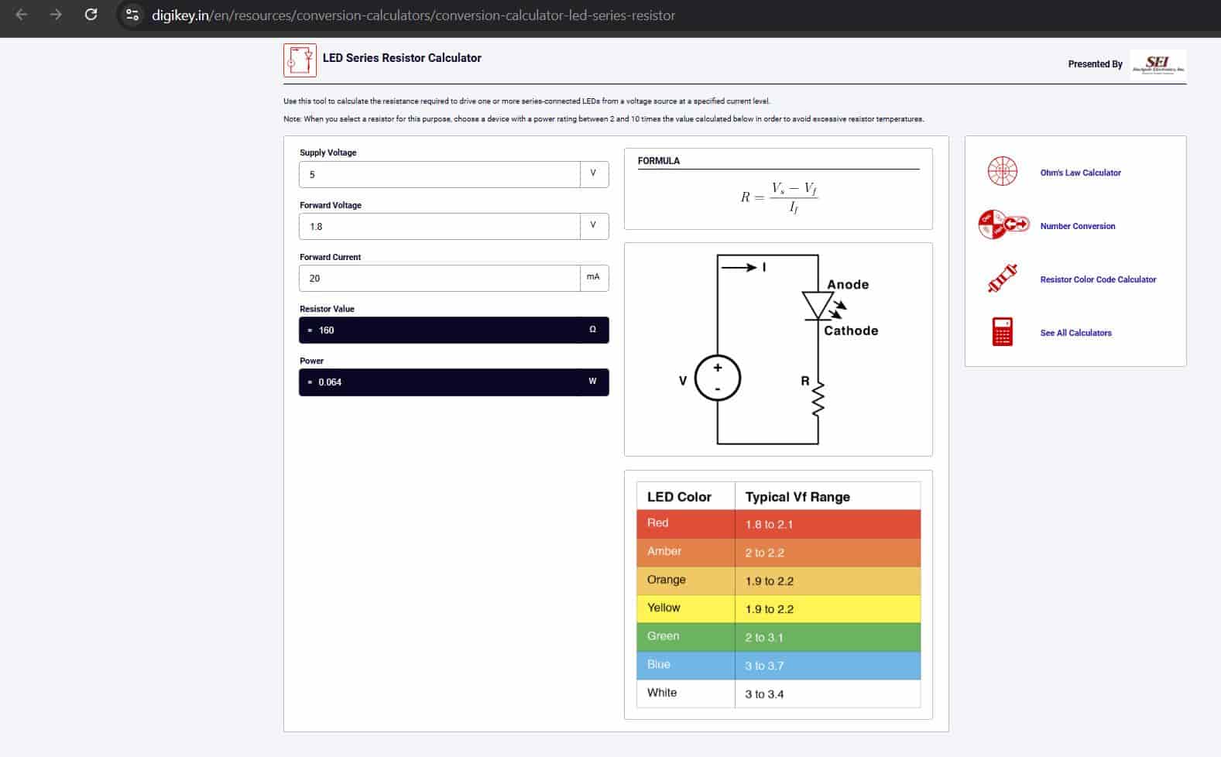Open the See All Calculators link
Viewport: 1221px width, 757px height.
pos(1075,333)
